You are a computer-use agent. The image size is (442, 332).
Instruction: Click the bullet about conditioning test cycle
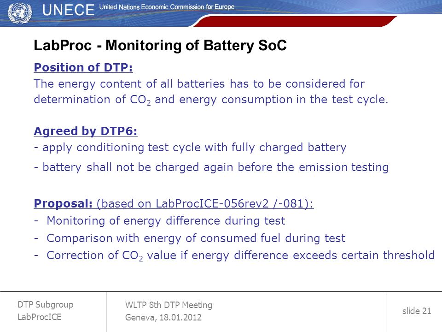[x=190, y=148]
